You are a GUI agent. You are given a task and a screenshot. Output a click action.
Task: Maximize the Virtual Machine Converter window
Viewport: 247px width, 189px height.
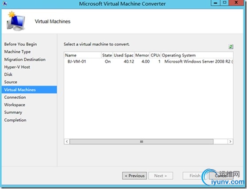click(x=224, y=3)
